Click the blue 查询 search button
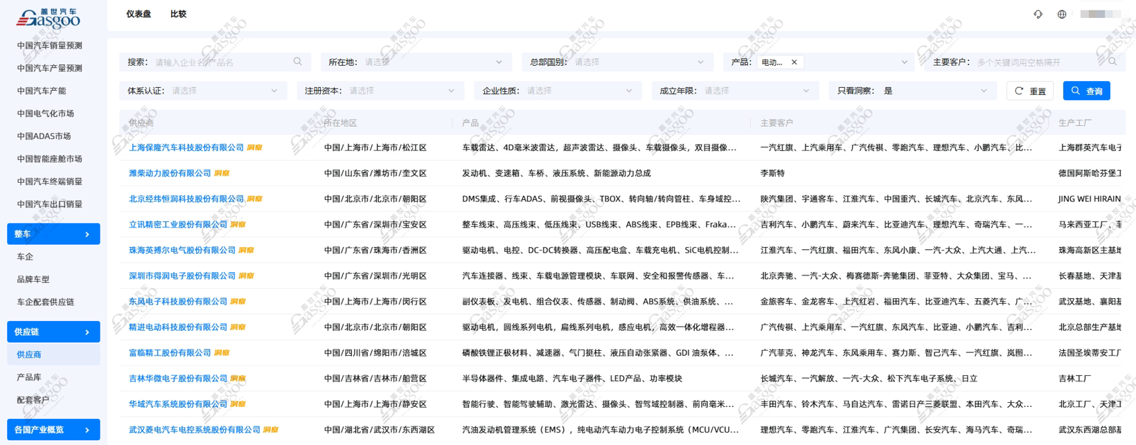 (x=1087, y=91)
